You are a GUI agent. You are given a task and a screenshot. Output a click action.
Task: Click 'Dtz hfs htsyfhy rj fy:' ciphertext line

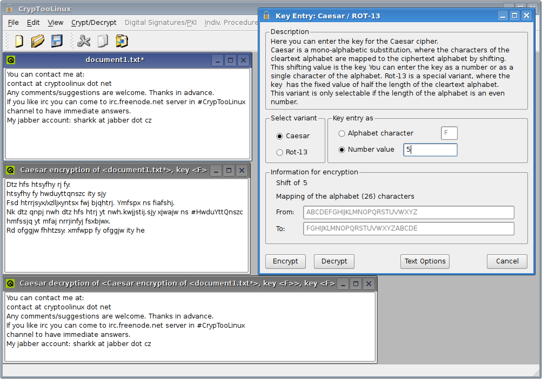point(38,185)
